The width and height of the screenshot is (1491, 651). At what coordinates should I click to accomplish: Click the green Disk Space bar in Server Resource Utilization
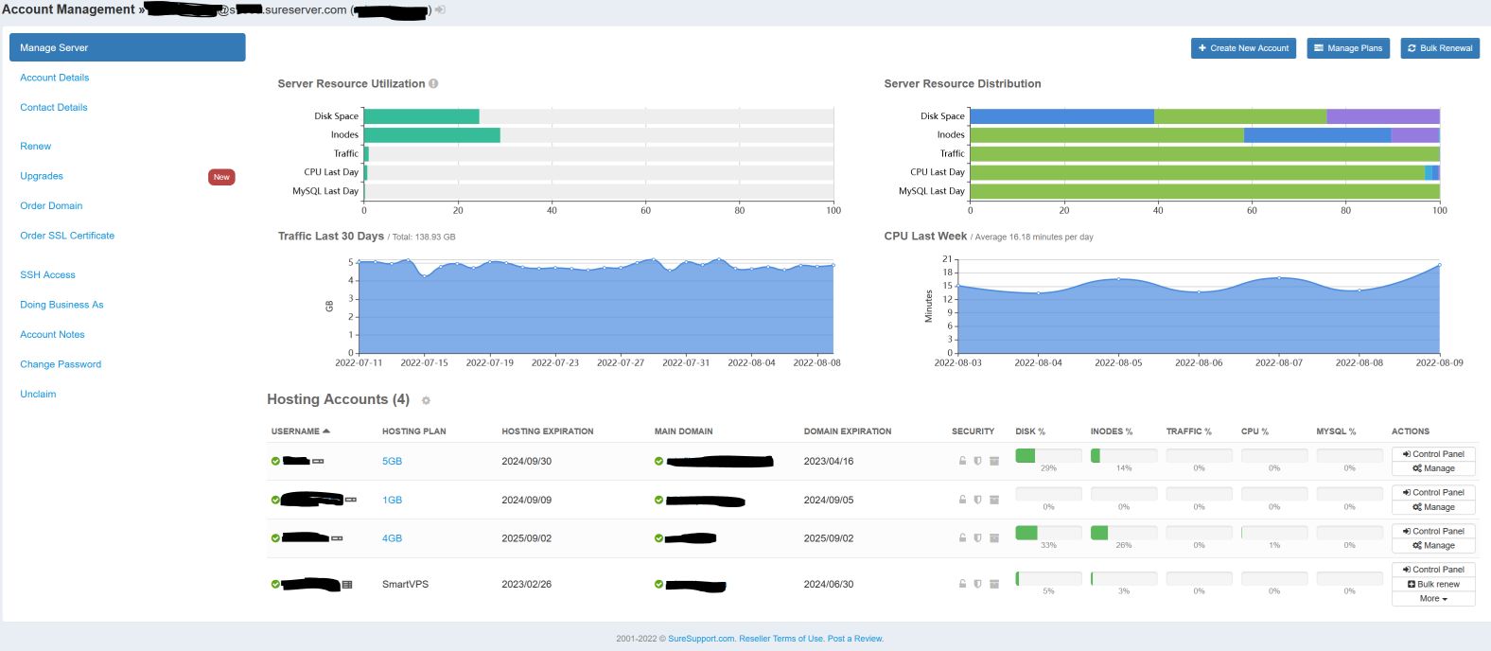click(422, 116)
